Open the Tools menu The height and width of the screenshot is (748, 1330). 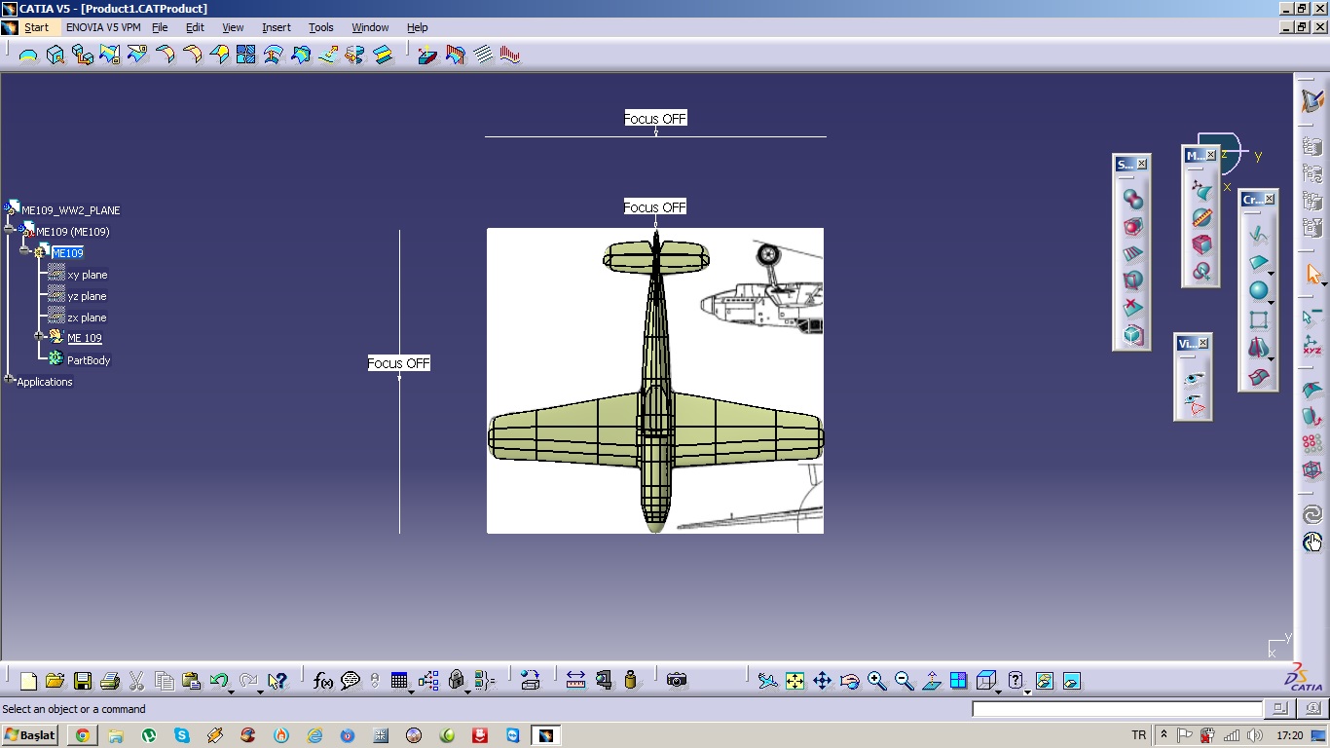coord(321,27)
